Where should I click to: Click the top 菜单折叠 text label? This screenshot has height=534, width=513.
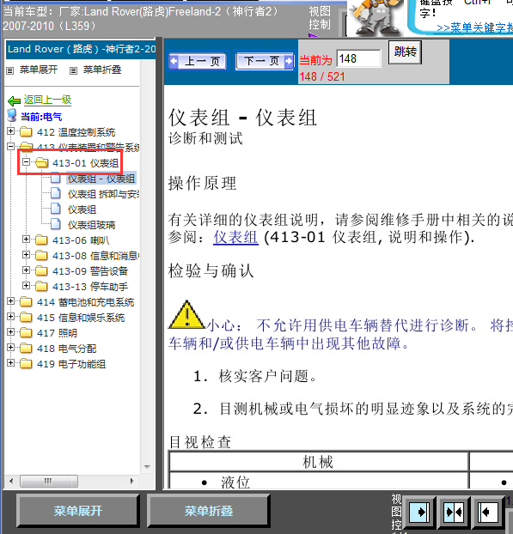102,70
